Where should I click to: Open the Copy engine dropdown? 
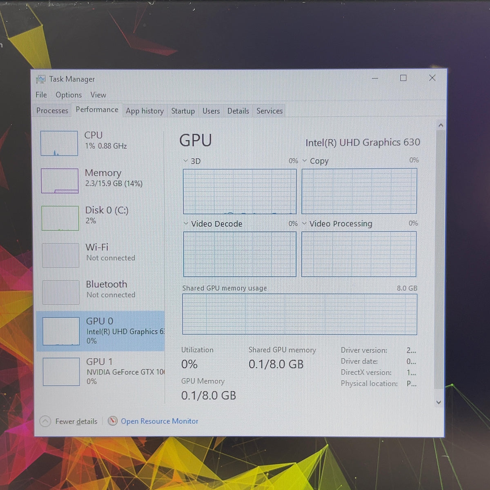click(305, 161)
